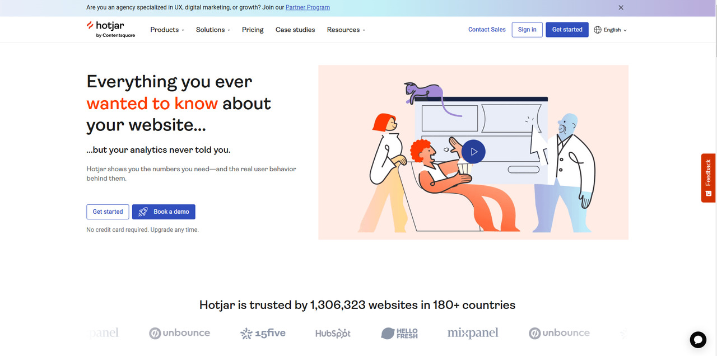Click the rocket icon on Book a demo
The width and height of the screenshot is (717, 356).
143,212
